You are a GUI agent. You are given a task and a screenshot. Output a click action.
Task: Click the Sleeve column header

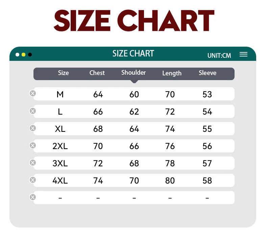point(208,73)
